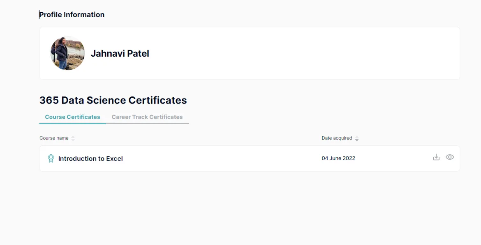Click the empty area below the certificate list
This screenshot has width=481, height=245.
(247, 205)
